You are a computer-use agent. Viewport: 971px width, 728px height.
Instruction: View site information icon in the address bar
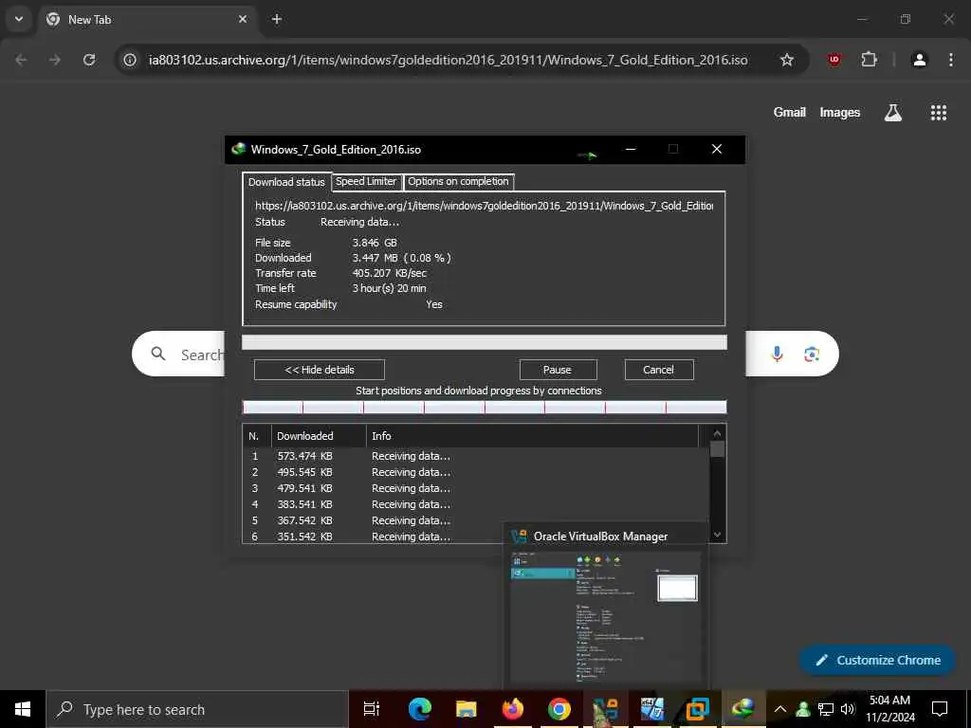pos(129,60)
